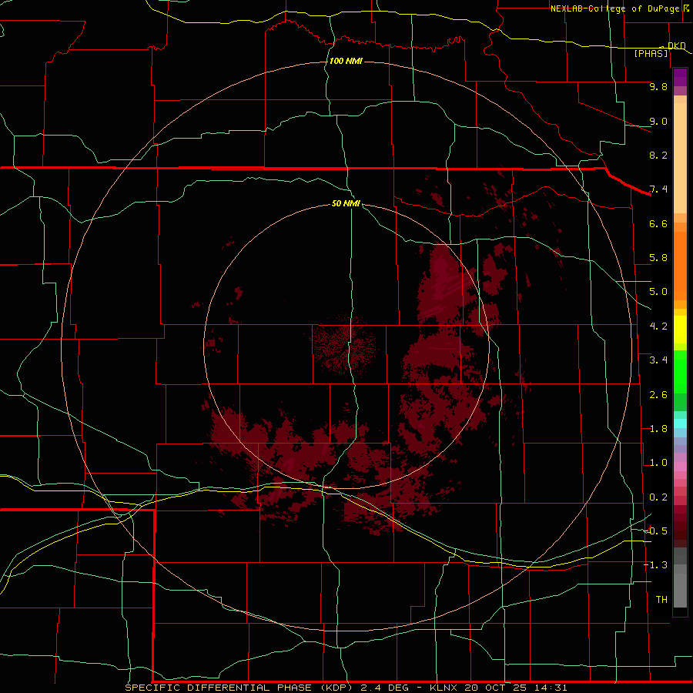Click the 7.4 scale value
Viewport: 693px width, 693px height.
pos(658,189)
